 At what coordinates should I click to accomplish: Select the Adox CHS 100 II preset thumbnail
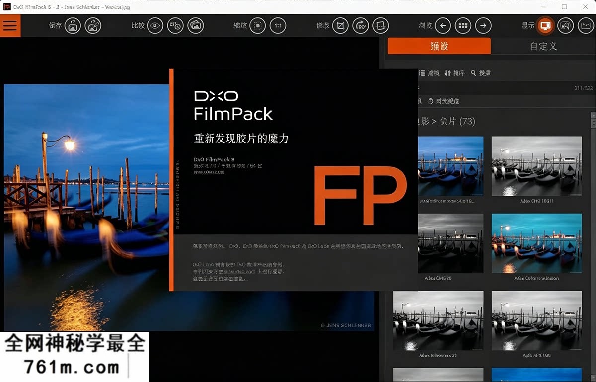point(536,166)
